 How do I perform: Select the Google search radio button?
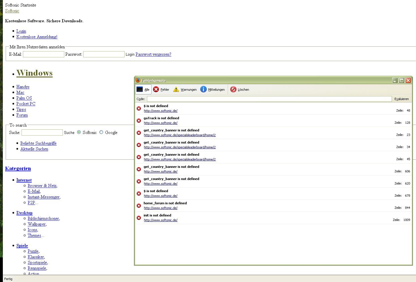click(x=101, y=132)
